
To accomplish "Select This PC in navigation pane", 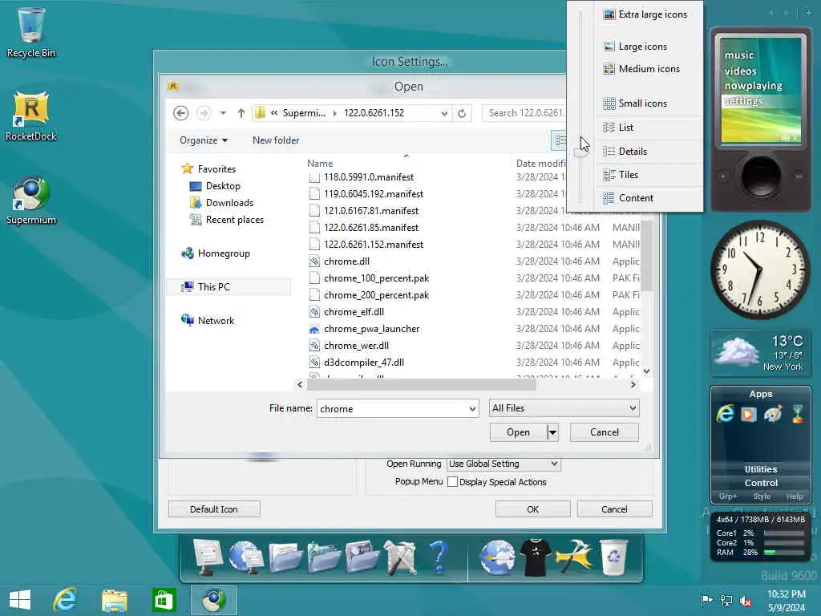I will 229,287.
